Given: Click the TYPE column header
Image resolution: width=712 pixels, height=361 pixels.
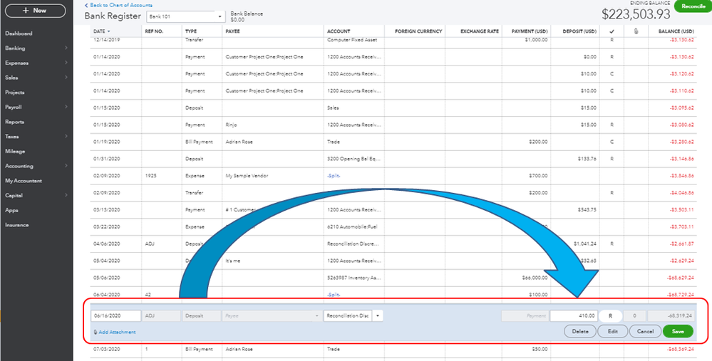Looking at the screenshot, I should click(190, 31).
